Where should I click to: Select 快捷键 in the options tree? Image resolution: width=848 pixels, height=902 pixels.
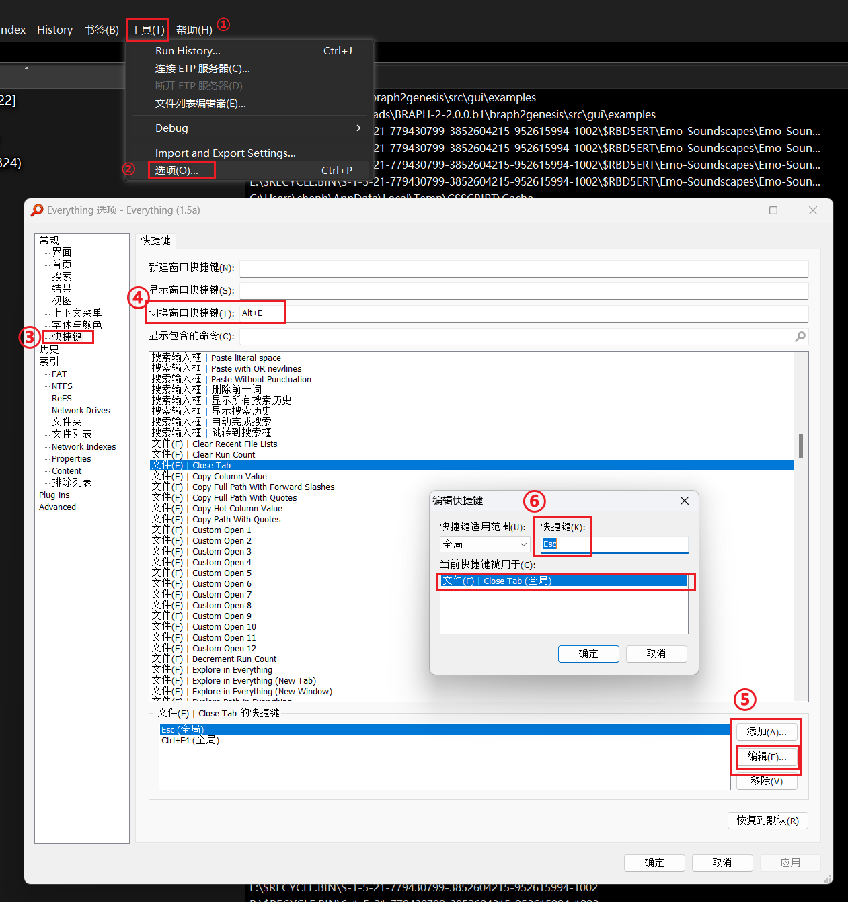point(67,337)
